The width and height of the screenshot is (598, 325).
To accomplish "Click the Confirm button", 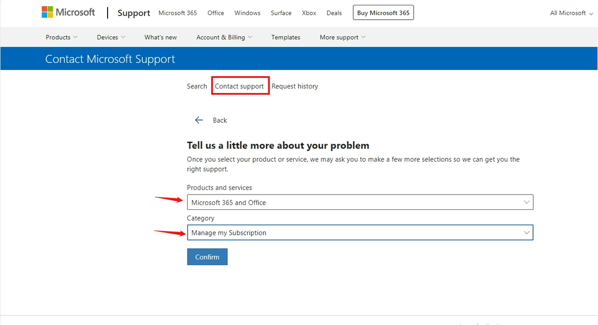I will 207,257.
